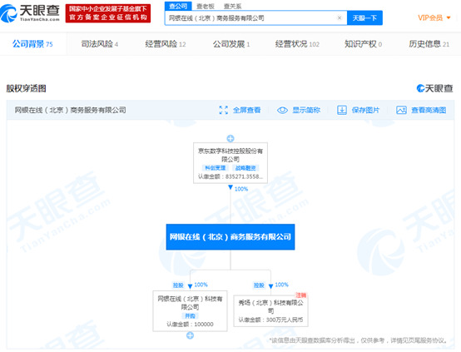Select the 查公司 search tab
461x352 pixels.
tap(178, 6)
